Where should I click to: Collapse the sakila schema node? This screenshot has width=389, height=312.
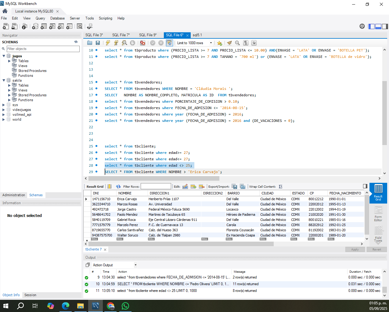point(4,80)
